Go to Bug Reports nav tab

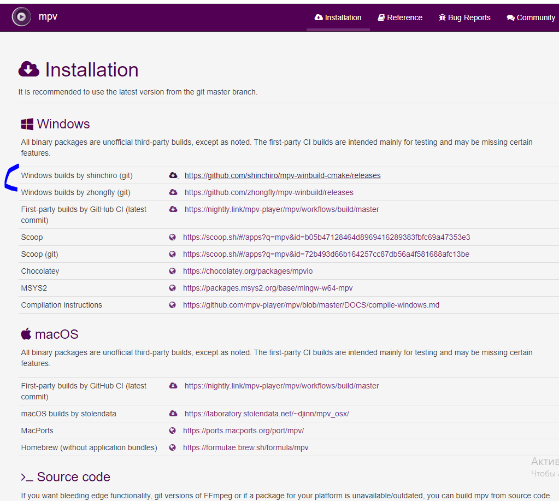pyautogui.click(x=464, y=17)
